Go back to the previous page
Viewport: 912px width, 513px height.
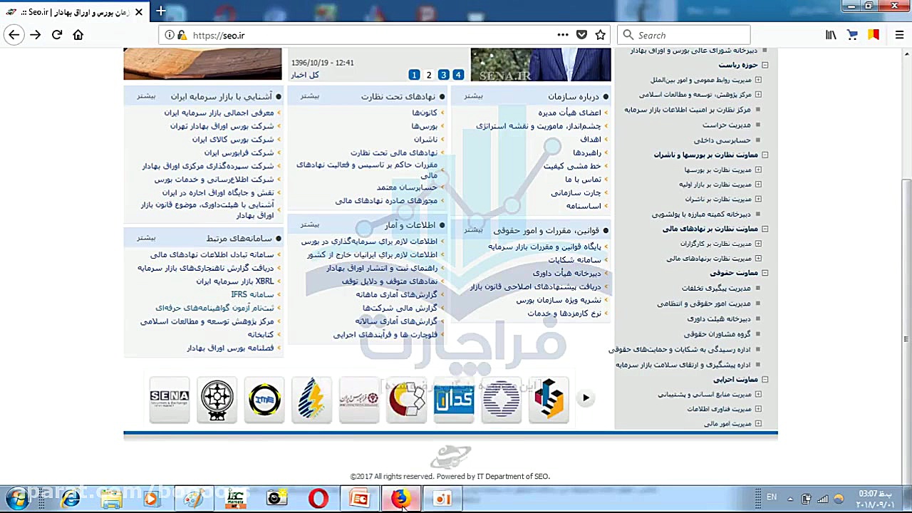tap(14, 35)
